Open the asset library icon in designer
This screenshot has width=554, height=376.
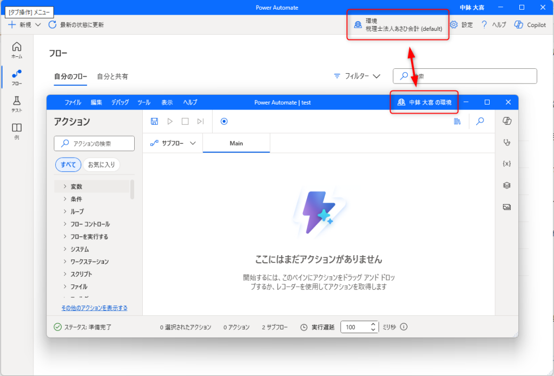click(x=458, y=121)
